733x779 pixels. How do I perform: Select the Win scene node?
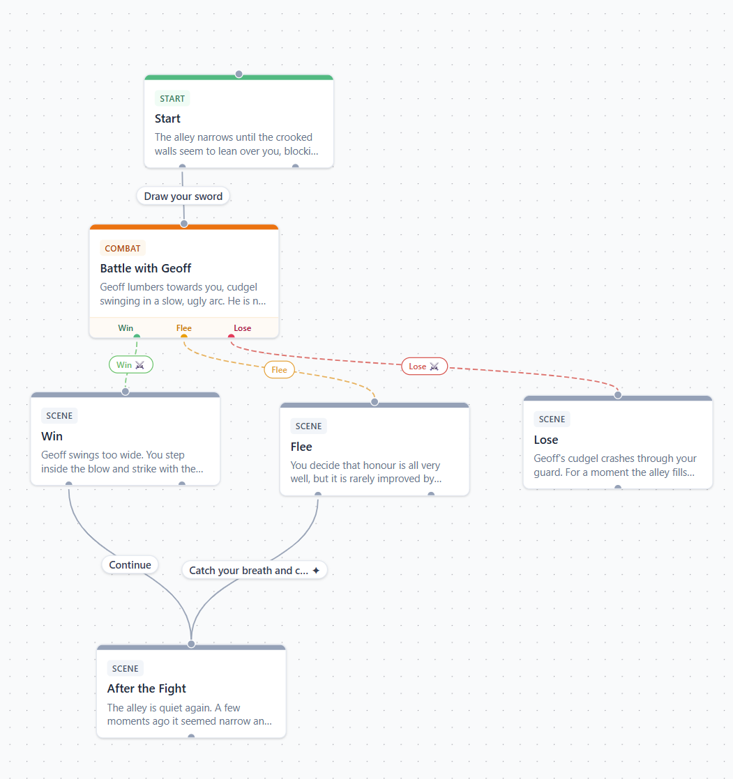tap(126, 439)
